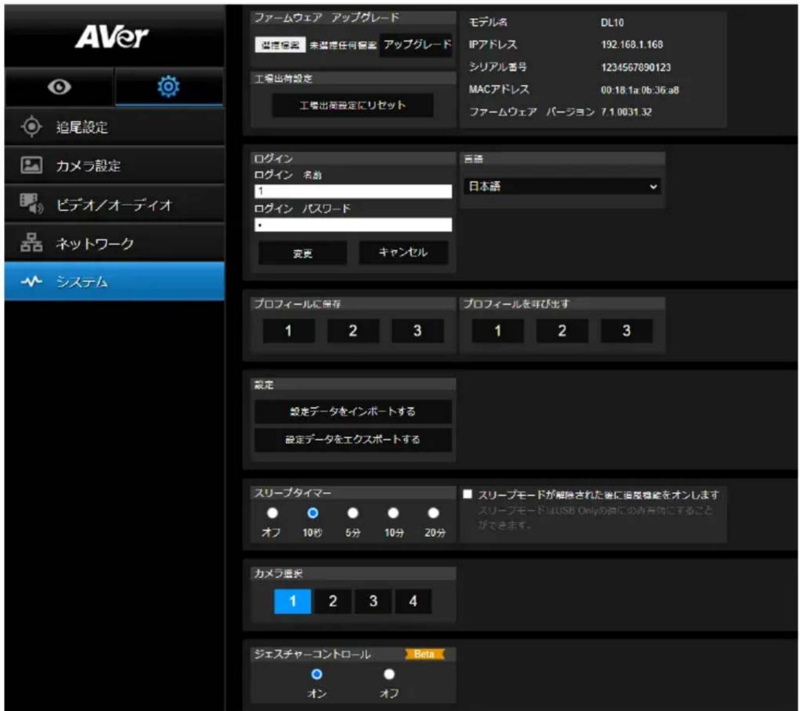Click the AVer logo
Viewport: 800px width, 711px height.
111,37
